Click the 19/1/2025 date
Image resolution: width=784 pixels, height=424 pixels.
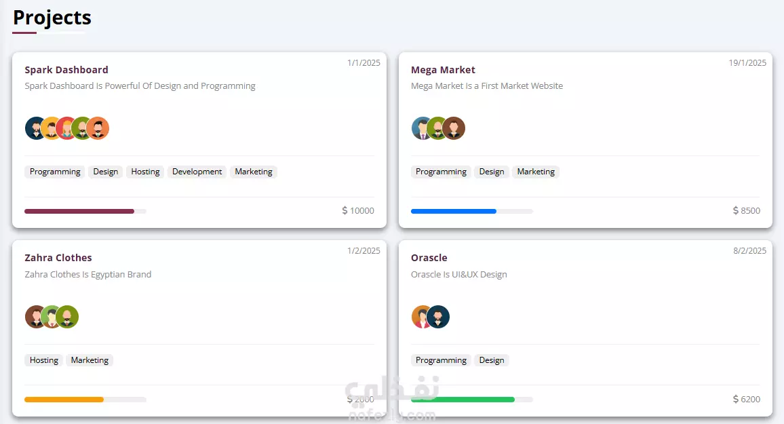click(747, 62)
